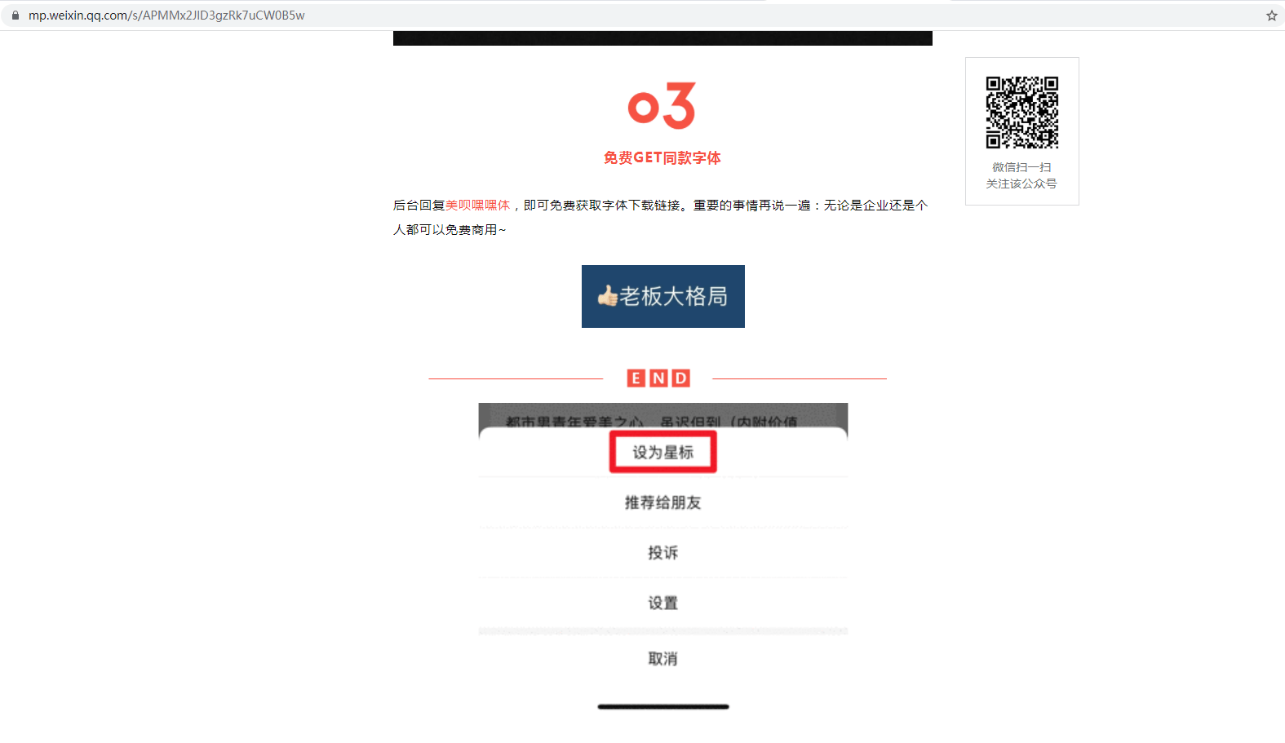Image resolution: width=1285 pixels, height=743 pixels.
Task: Choose 投诉 from the menu
Action: pos(662,553)
